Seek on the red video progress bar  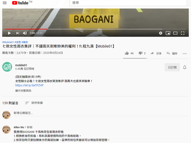(26, 29)
